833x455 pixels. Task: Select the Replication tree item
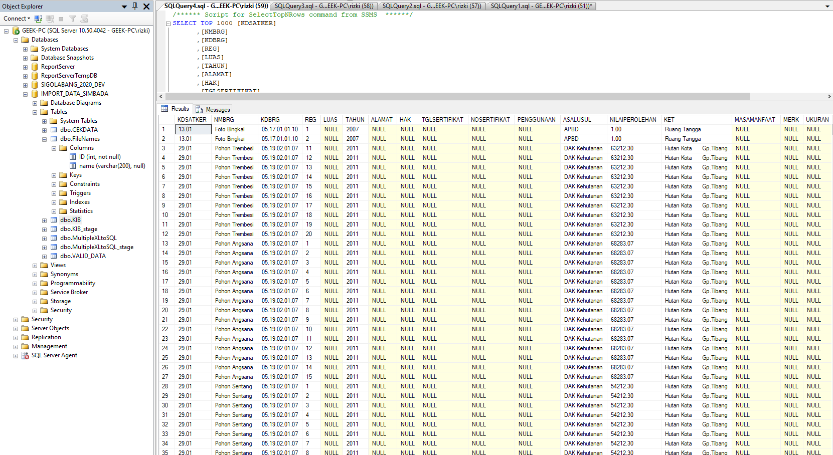tap(46, 337)
